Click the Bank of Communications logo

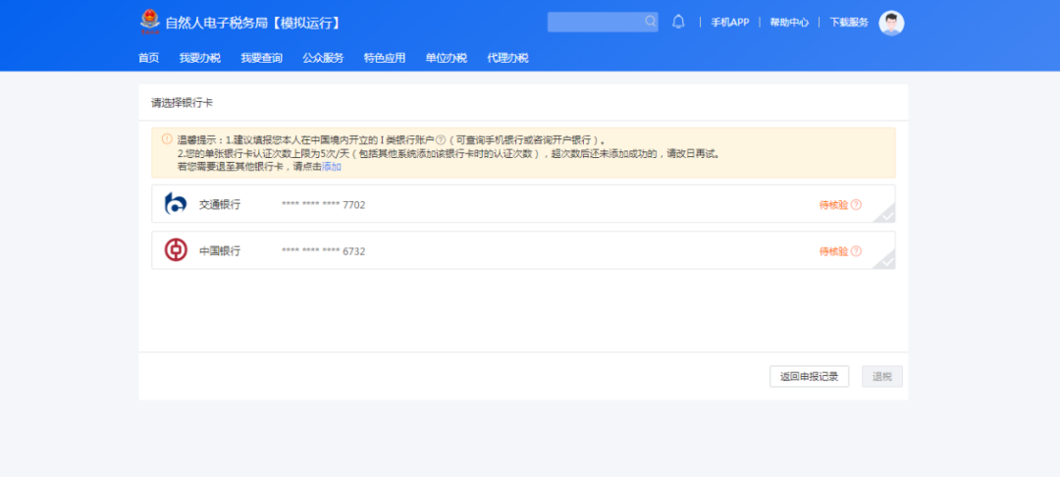coord(176,204)
